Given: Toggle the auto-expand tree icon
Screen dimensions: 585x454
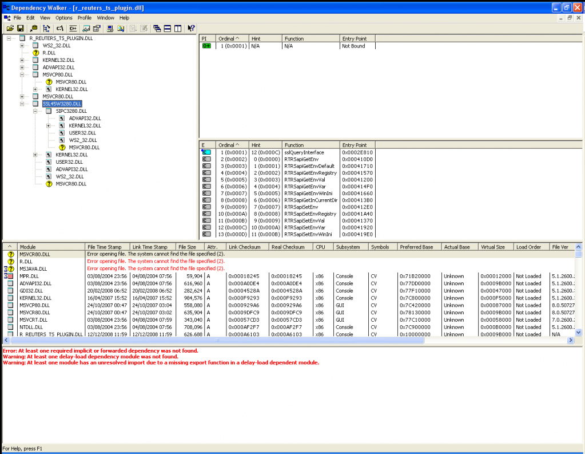Looking at the screenshot, I should [x=46, y=28].
